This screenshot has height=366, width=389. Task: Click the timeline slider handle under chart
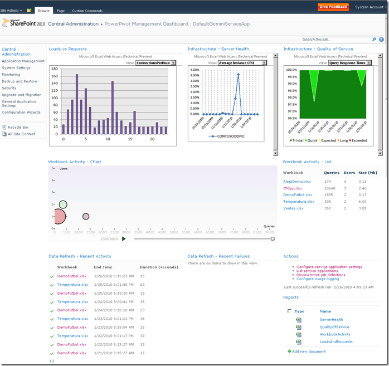pyautogui.click(x=273, y=238)
